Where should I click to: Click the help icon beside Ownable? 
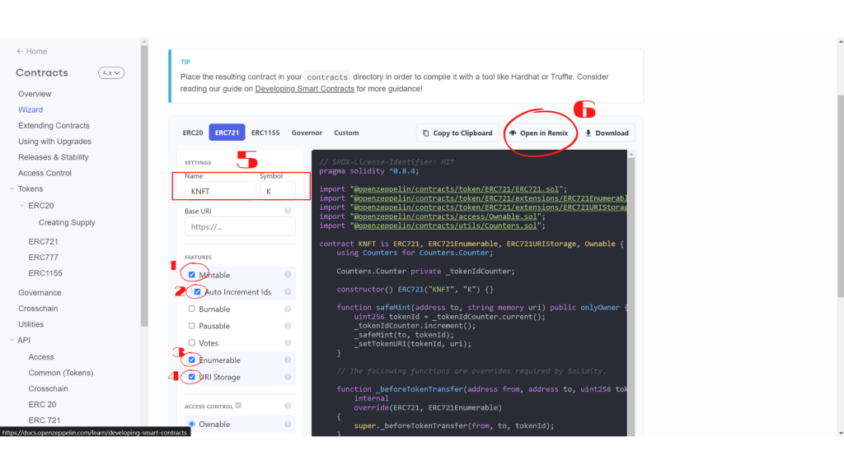coord(288,424)
